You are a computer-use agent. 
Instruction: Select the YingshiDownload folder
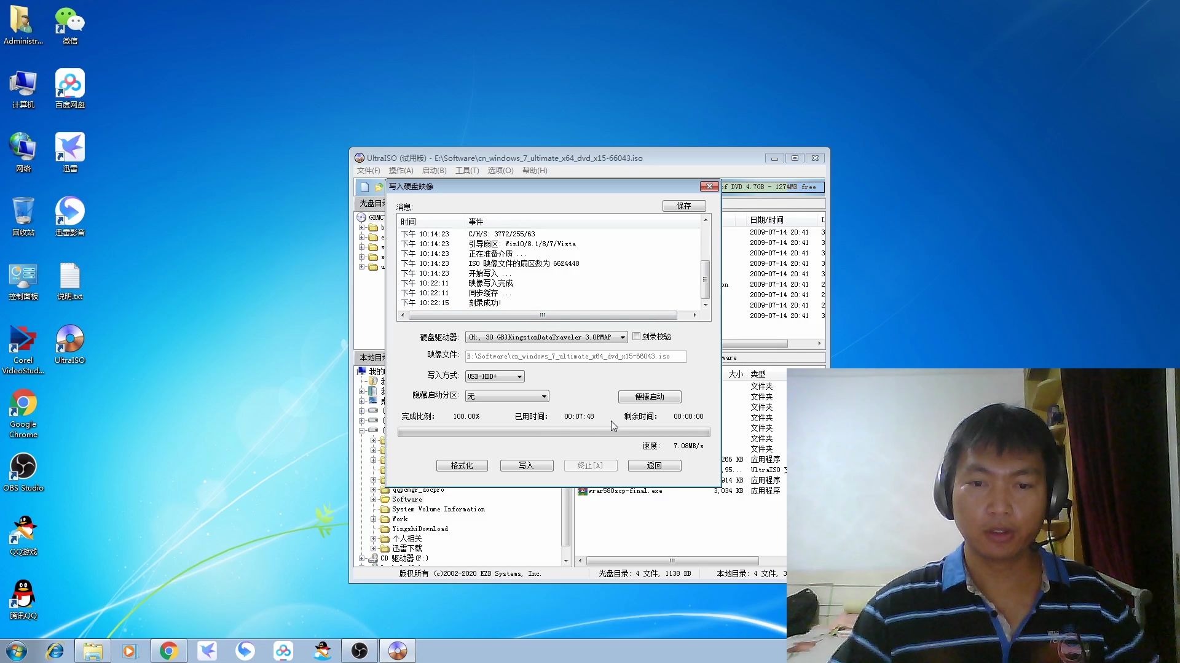(420, 529)
